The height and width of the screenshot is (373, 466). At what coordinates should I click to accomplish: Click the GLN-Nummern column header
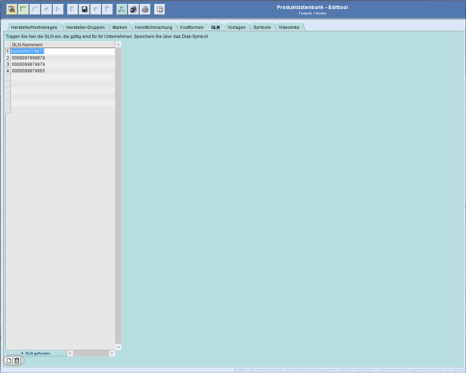[62, 44]
